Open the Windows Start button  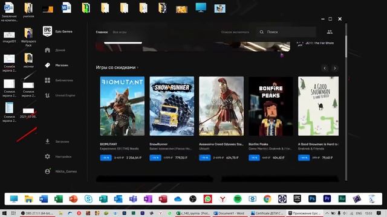tap(4, 213)
